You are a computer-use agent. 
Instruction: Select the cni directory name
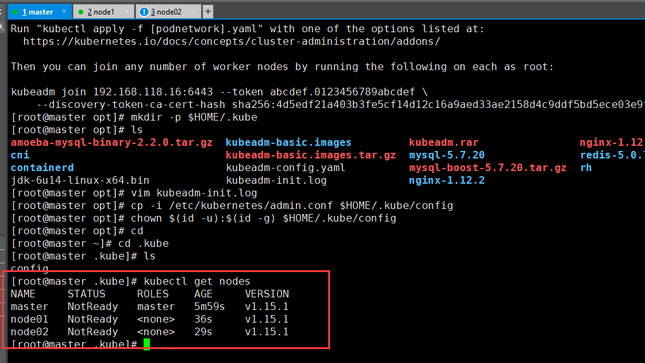[20, 155]
